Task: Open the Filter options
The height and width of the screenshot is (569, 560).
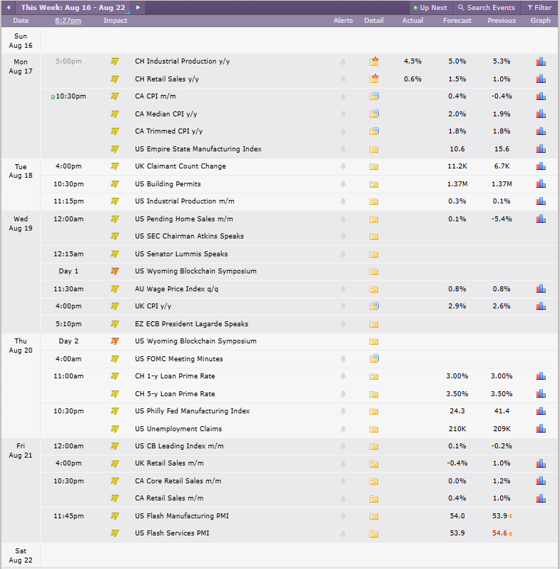Action: coord(539,7)
